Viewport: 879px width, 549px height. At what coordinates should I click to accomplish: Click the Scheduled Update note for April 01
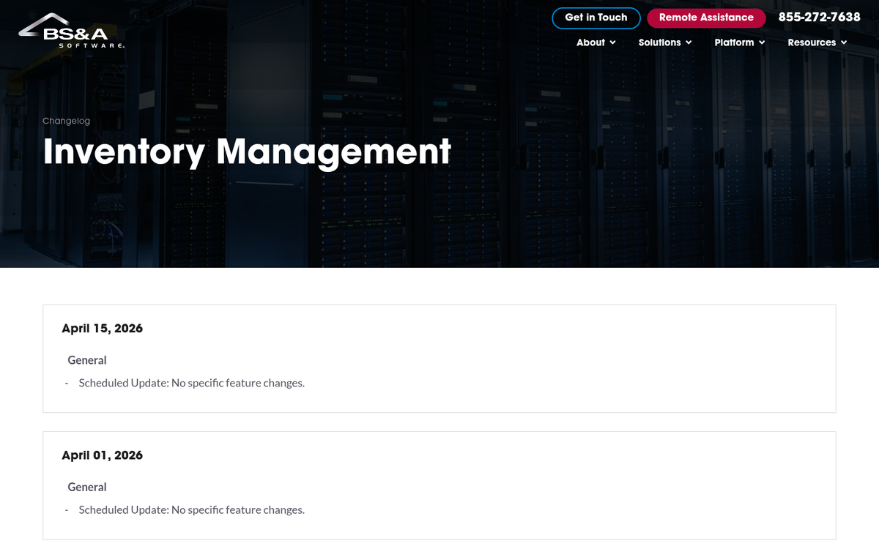(x=191, y=509)
